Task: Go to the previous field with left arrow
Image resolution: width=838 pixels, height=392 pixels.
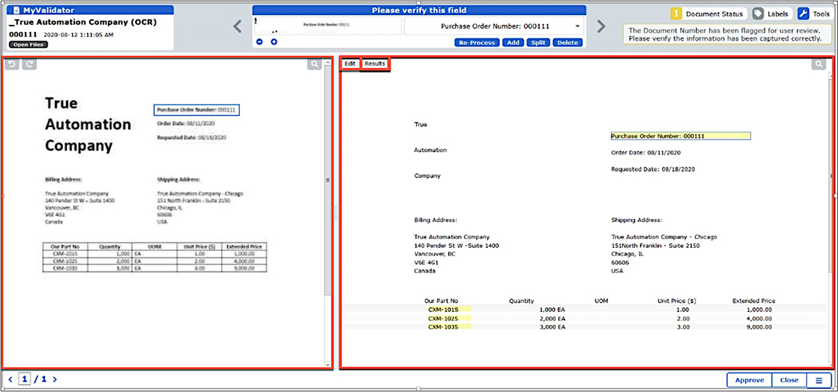Action: [238, 27]
